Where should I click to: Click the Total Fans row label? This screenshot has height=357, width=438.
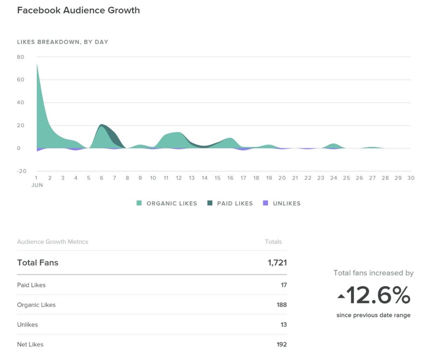(38, 262)
